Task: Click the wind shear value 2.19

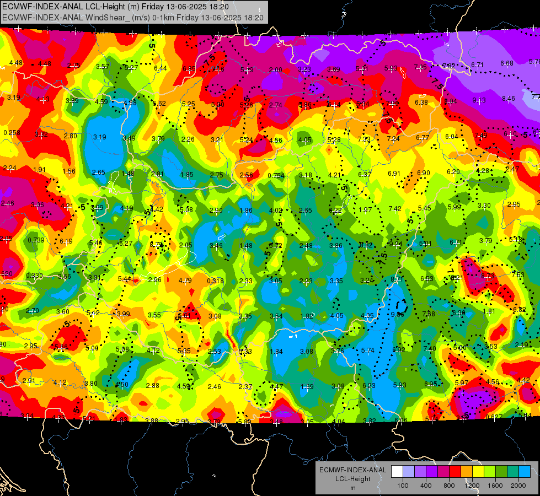Action: click(x=522, y=345)
